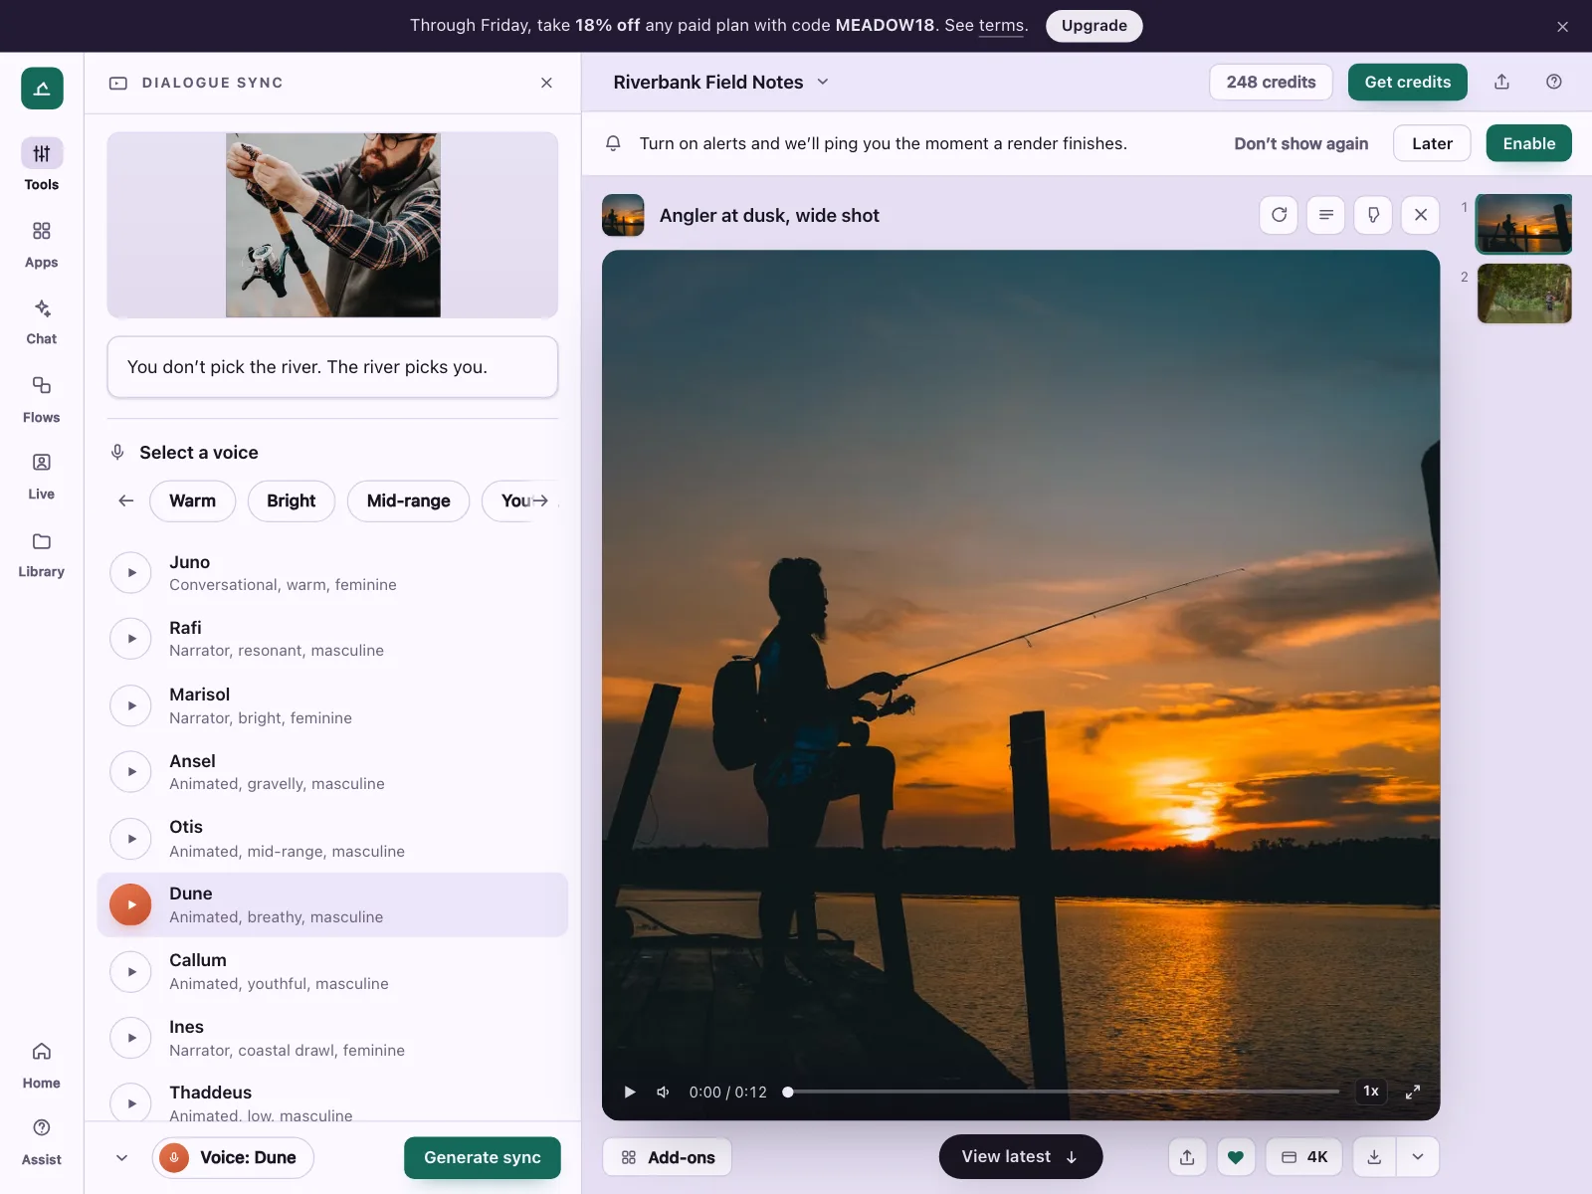The image size is (1592, 1194).
Task: Click the 248 credits indicator
Action: tap(1271, 82)
